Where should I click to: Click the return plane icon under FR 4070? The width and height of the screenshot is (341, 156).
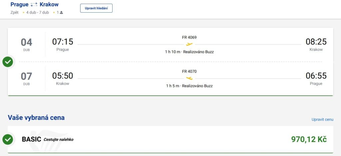[189, 78]
